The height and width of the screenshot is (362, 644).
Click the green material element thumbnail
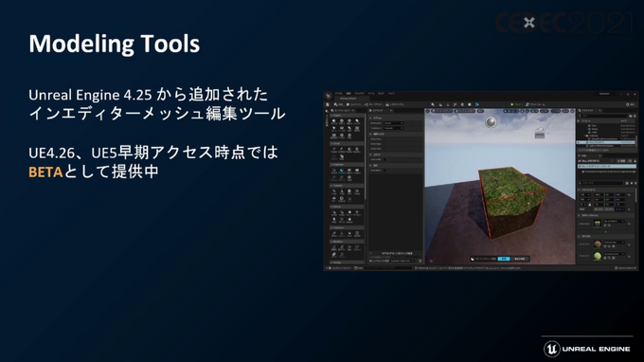pyautogui.click(x=598, y=256)
